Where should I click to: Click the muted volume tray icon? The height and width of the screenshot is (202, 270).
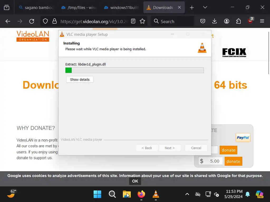[216, 194]
